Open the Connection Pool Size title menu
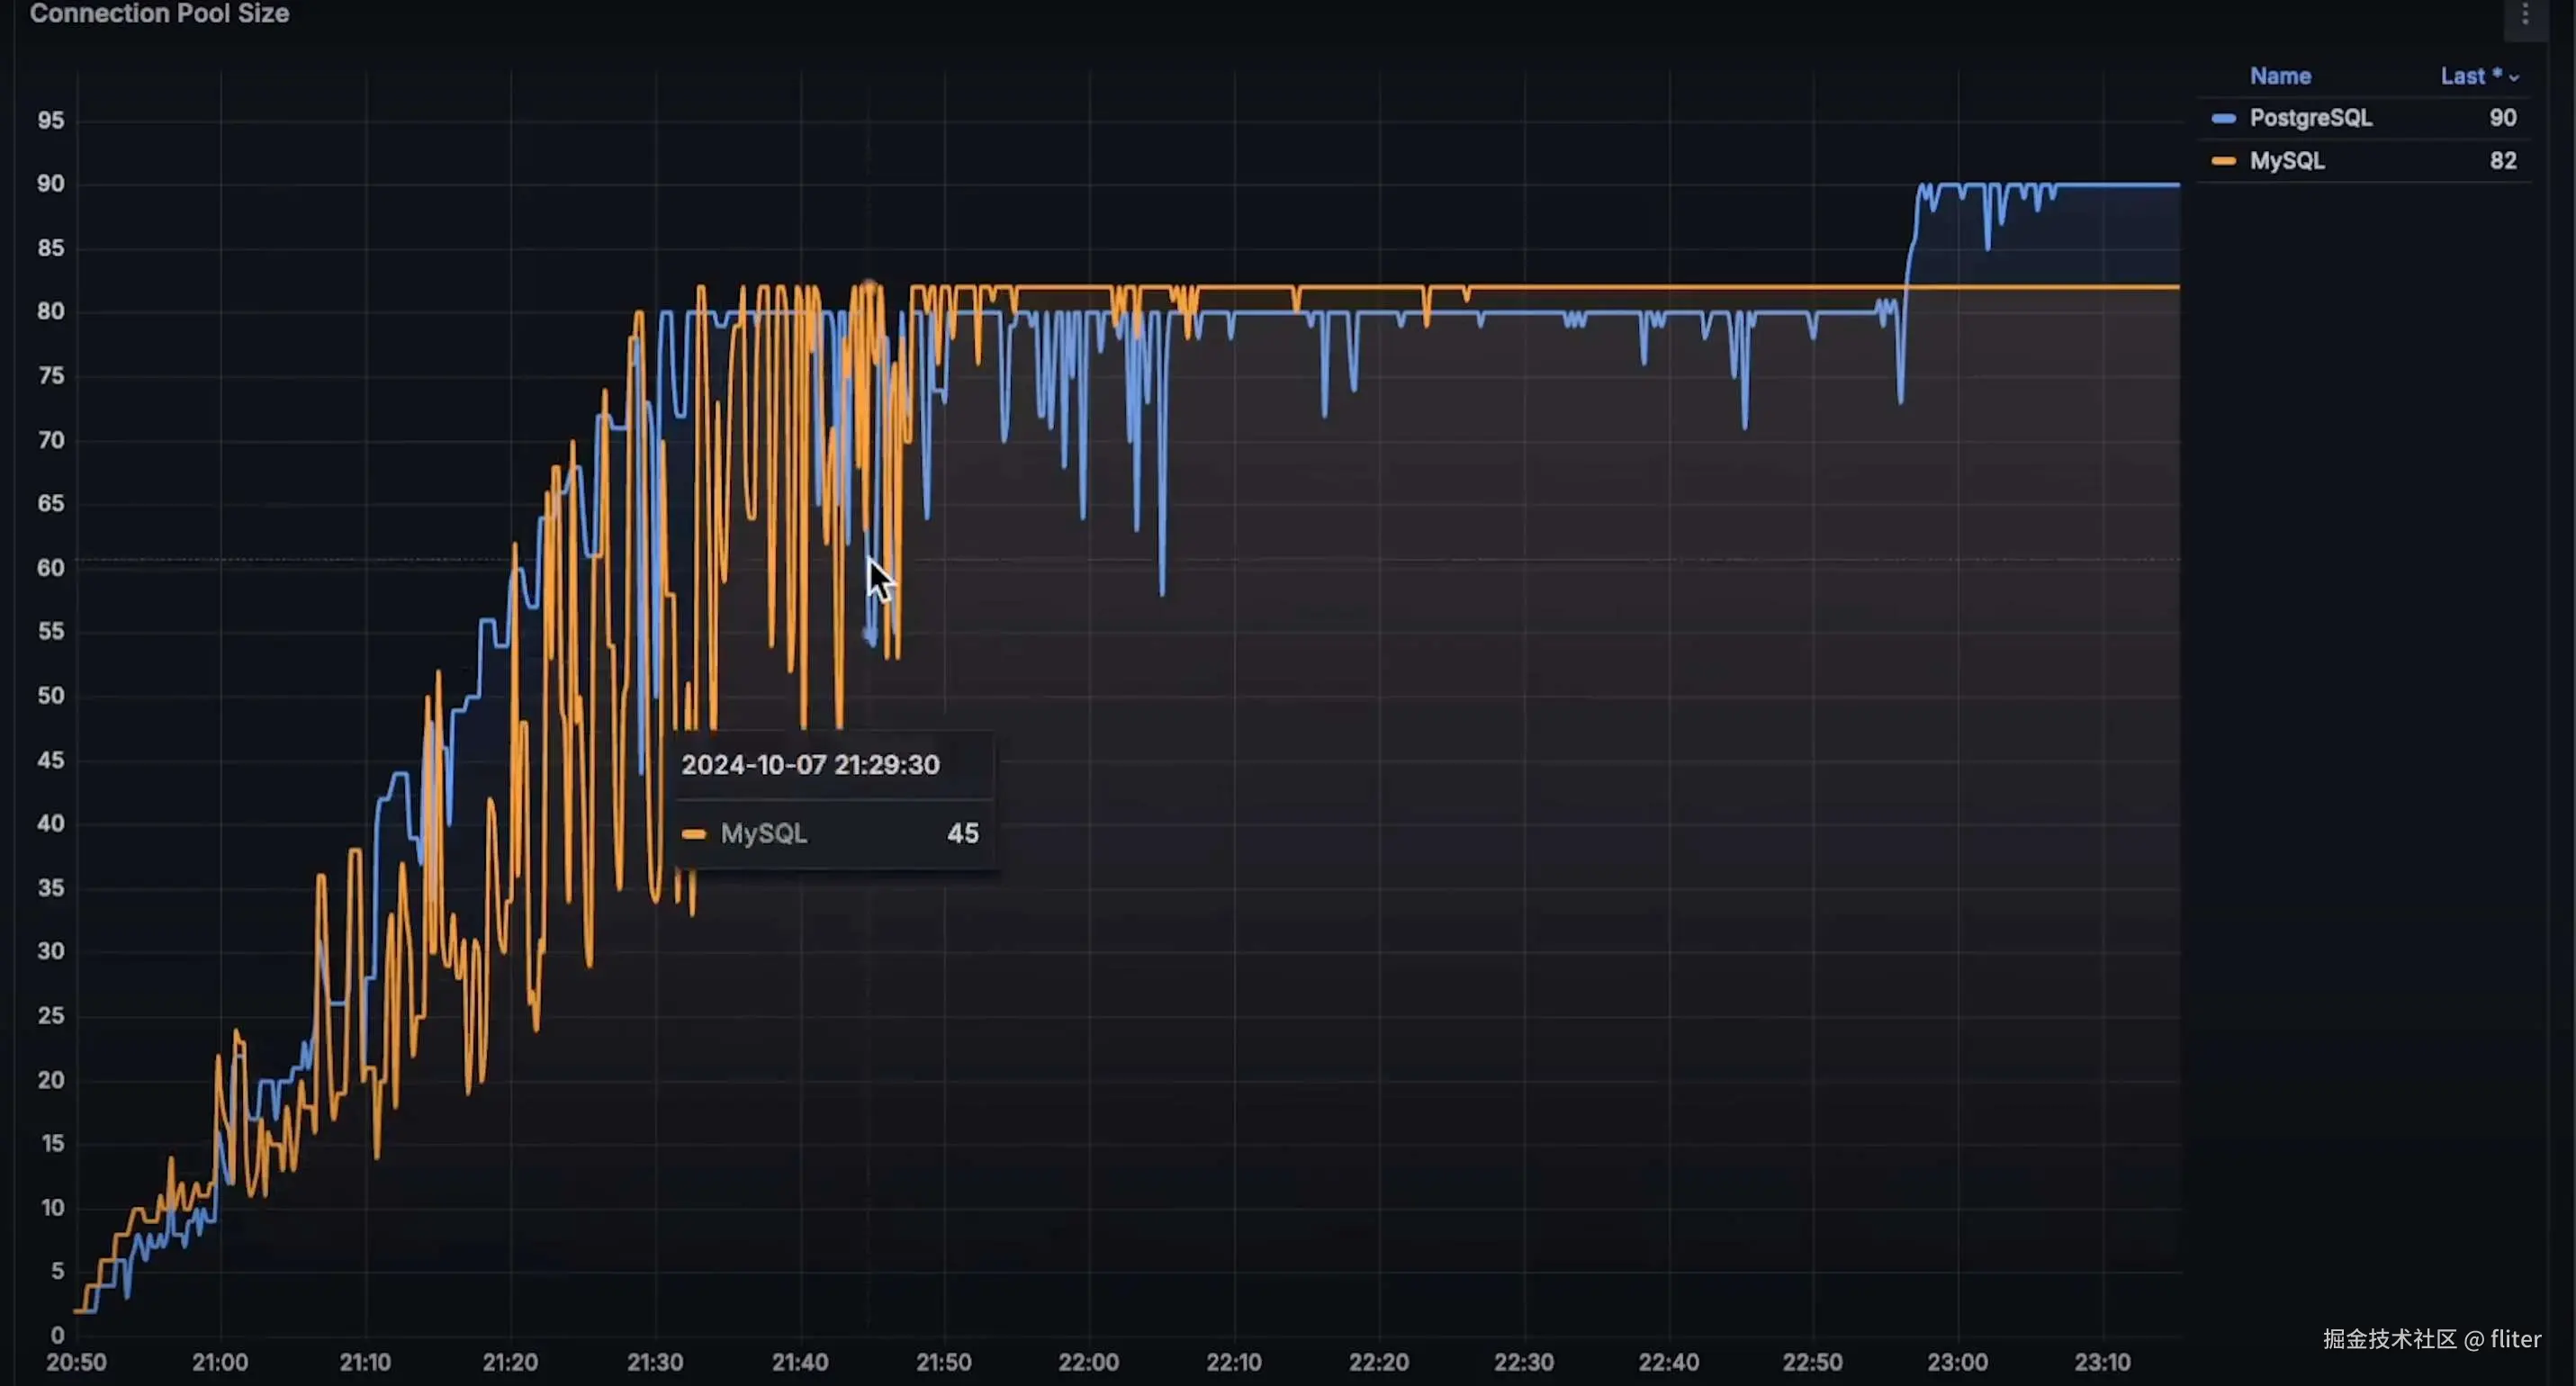 click(159, 14)
